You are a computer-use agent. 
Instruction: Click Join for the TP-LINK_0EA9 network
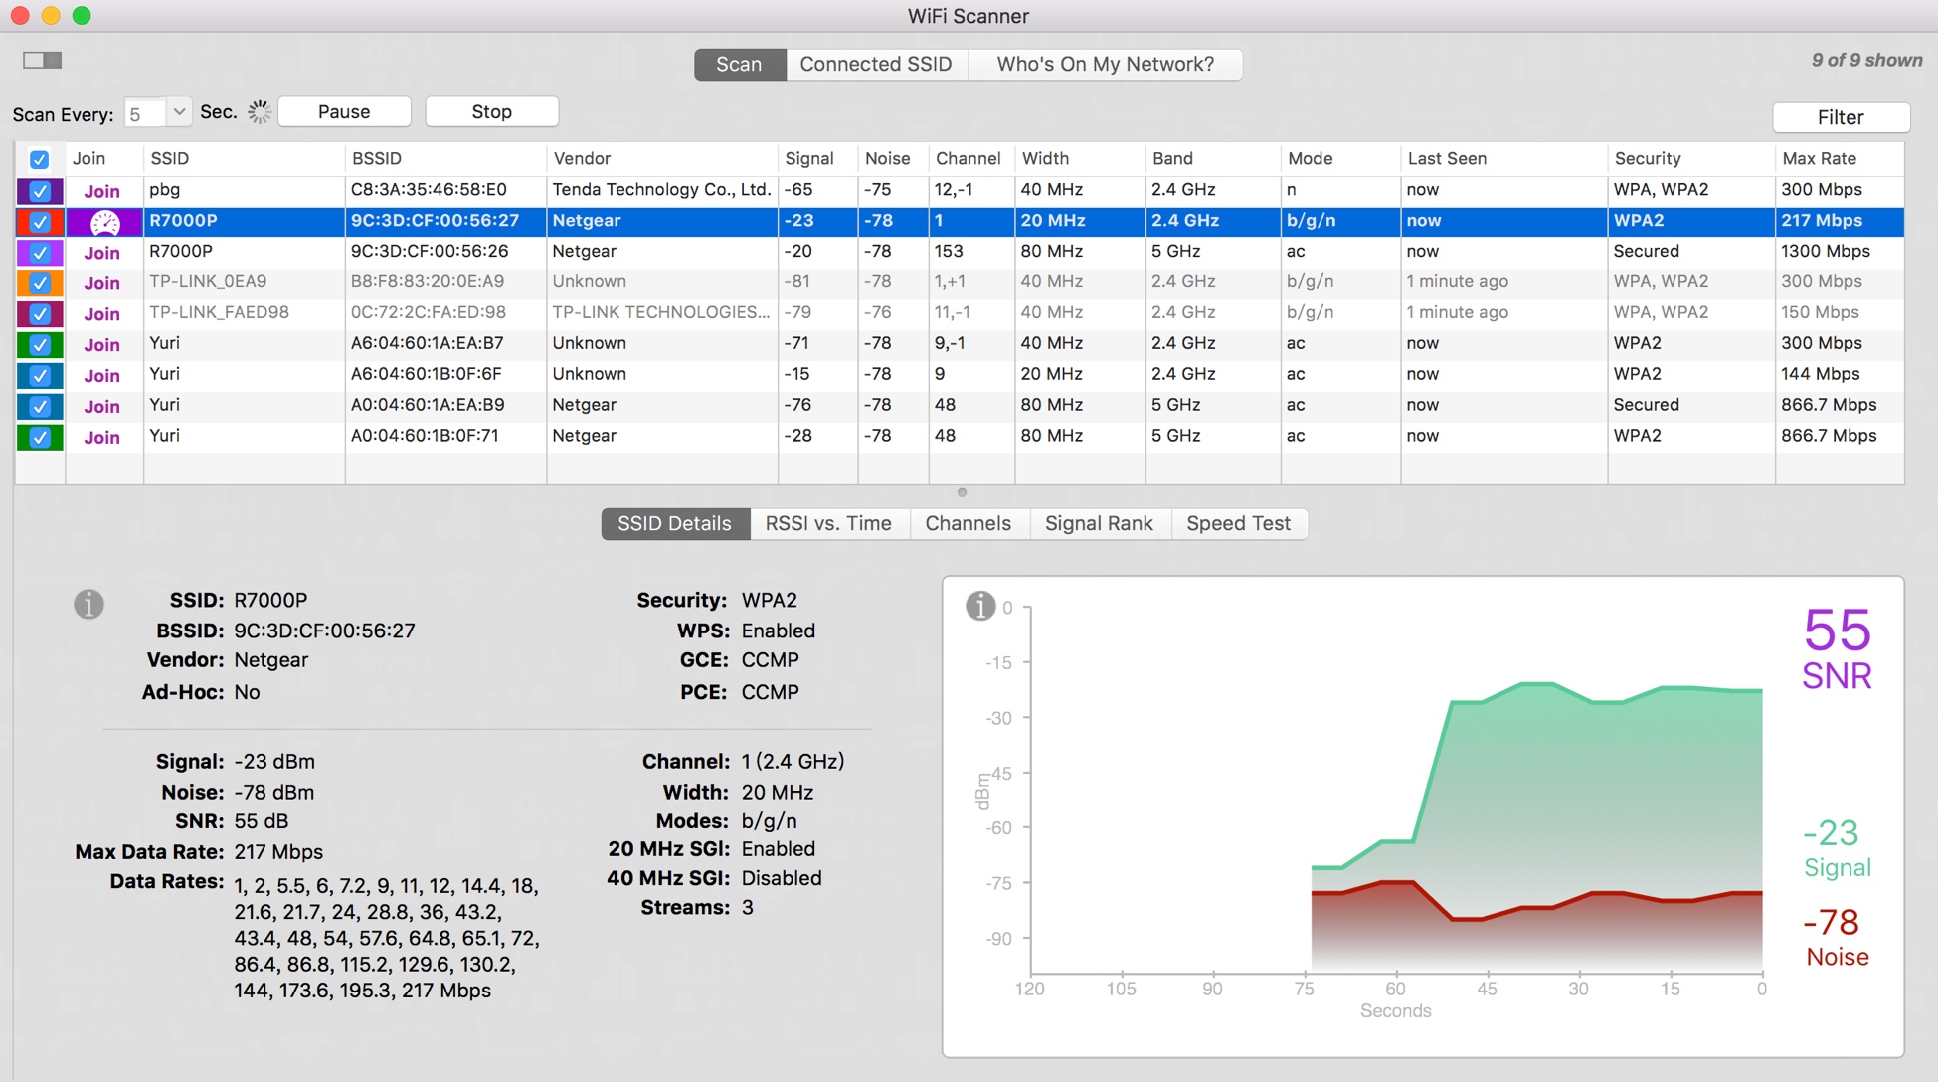pyautogui.click(x=101, y=283)
